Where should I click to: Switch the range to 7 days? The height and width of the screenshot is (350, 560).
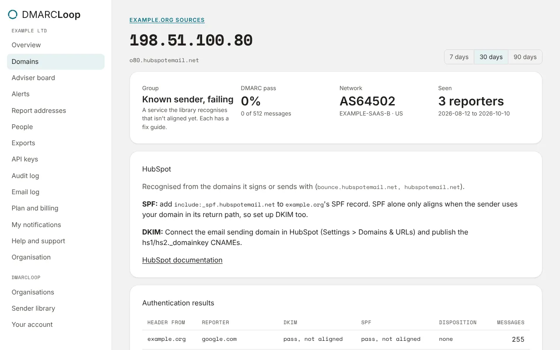click(x=459, y=57)
